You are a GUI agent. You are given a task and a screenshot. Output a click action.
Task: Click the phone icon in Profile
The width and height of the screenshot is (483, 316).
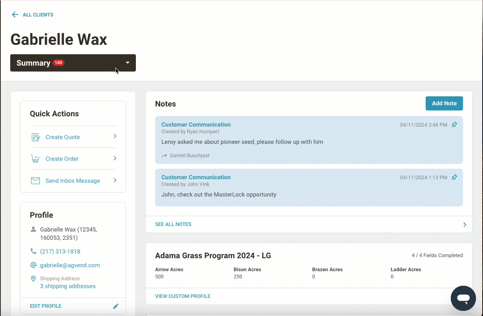point(33,251)
